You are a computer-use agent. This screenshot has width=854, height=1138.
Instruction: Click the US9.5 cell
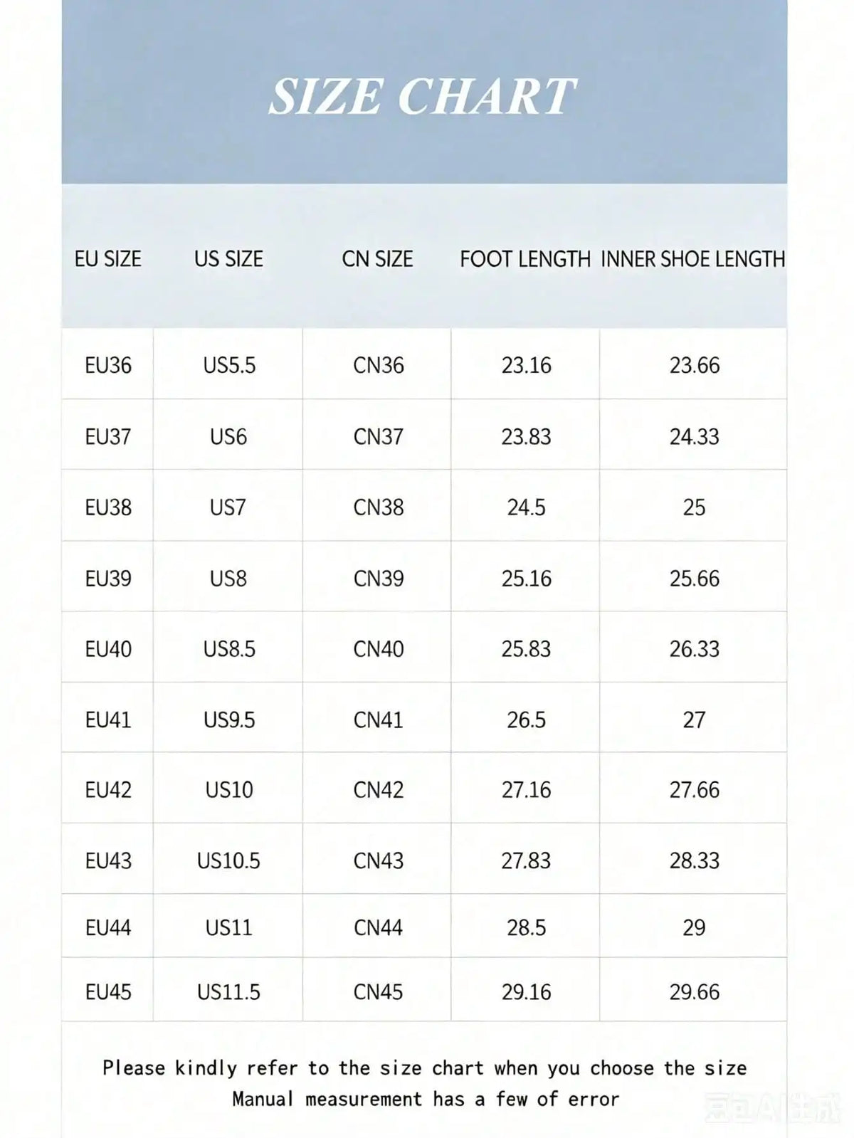click(x=229, y=720)
